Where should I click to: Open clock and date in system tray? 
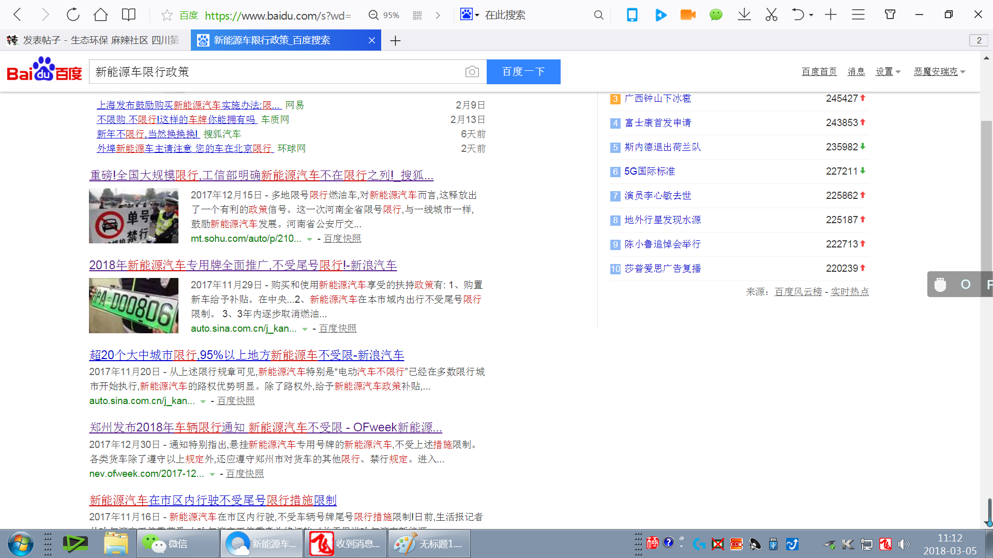[x=950, y=544]
